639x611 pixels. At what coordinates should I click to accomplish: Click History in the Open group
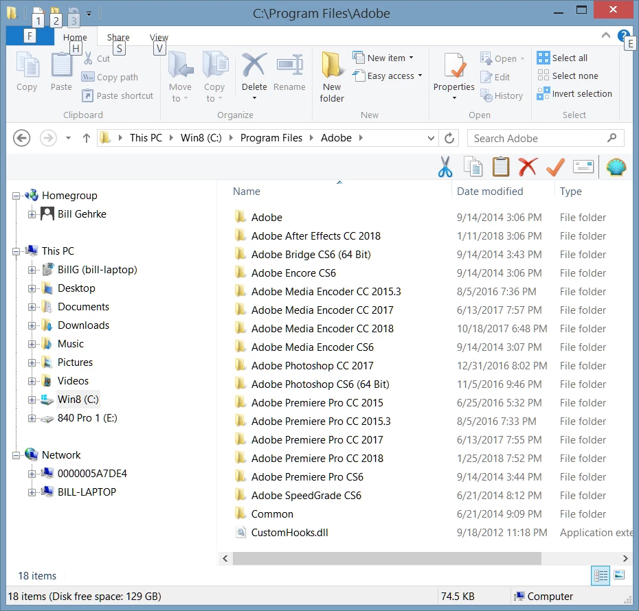click(x=502, y=95)
